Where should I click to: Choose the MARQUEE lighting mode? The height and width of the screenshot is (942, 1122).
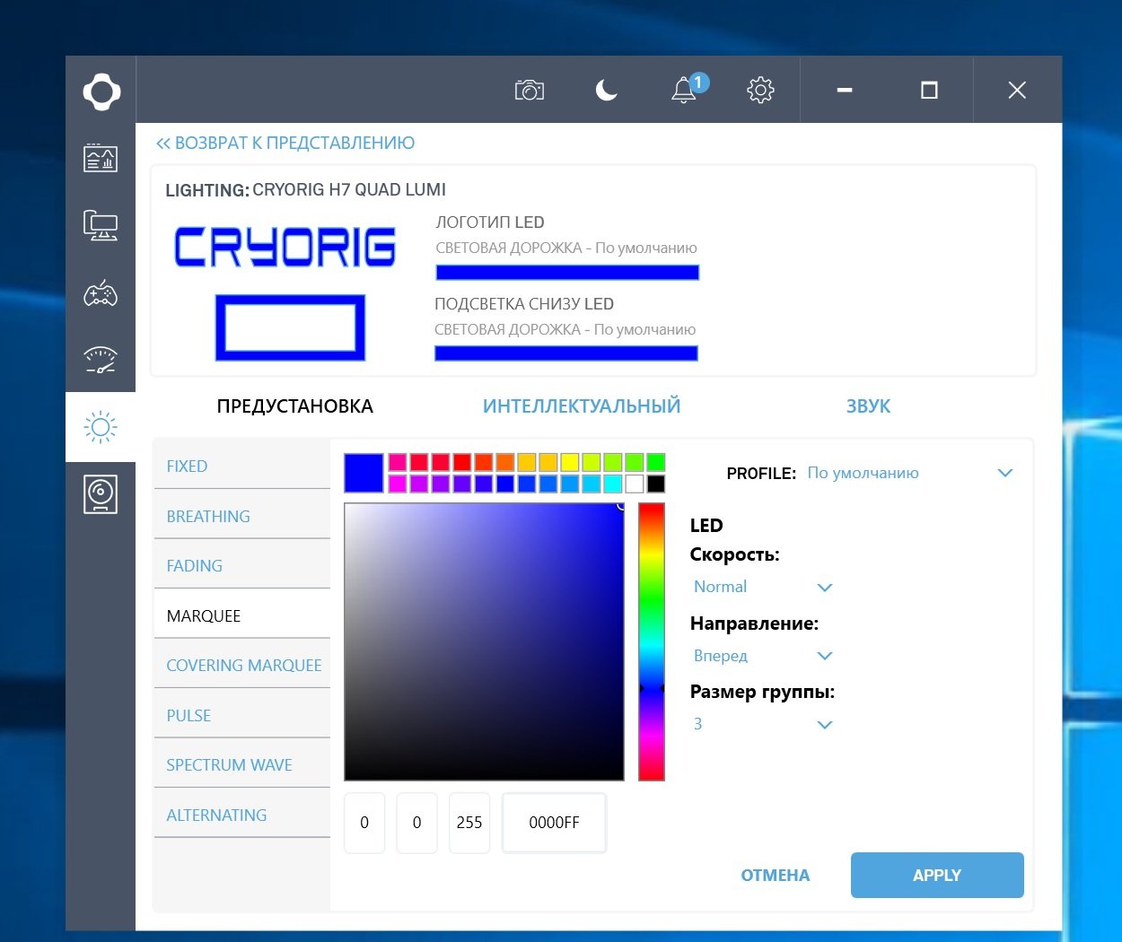point(242,615)
